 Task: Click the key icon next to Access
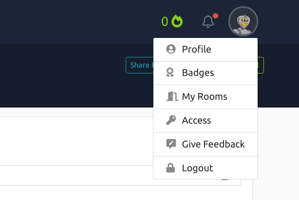171,120
